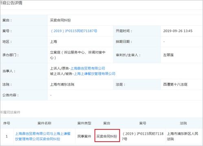The height and width of the screenshot is (146, 203).
Task: Select the judge name beside 审判长/主审人
Action: [168, 55]
